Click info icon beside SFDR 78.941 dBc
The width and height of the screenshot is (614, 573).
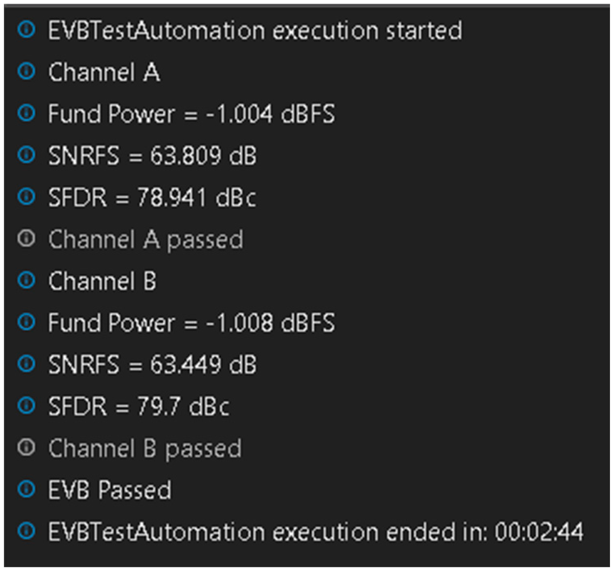point(27,197)
